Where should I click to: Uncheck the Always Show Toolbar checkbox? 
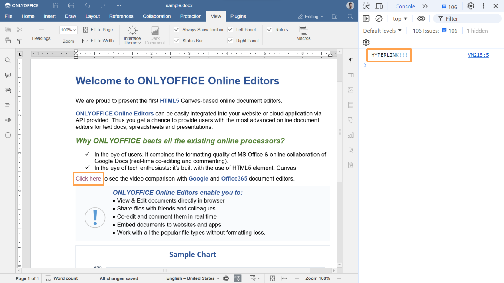click(x=177, y=30)
